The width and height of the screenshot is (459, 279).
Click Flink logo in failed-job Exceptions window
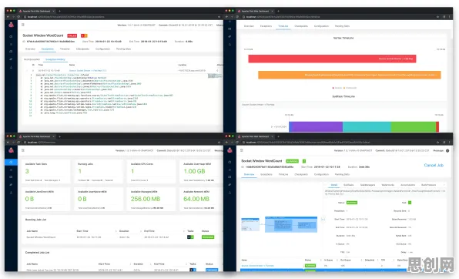11,25
